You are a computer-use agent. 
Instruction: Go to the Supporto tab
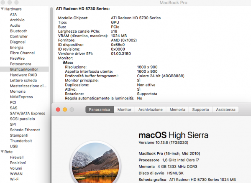pyautogui.click(x=201, y=109)
